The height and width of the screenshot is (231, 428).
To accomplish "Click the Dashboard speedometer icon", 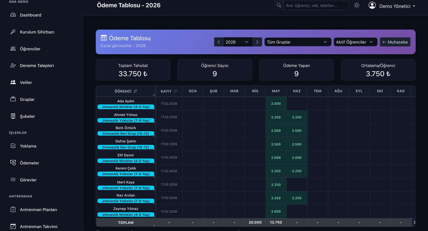I will tap(13, 15).
